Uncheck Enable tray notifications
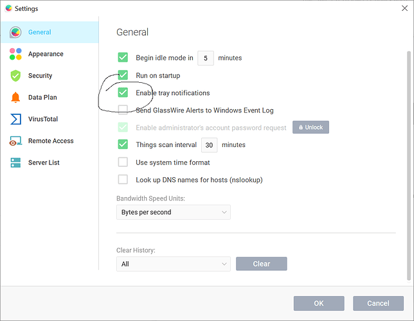This screenshot has width=414, height=321. click(123, 92)
